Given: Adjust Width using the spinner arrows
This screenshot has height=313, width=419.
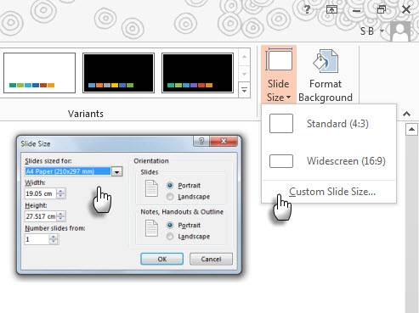Looking at the screenshot, I should pos(60,193).
